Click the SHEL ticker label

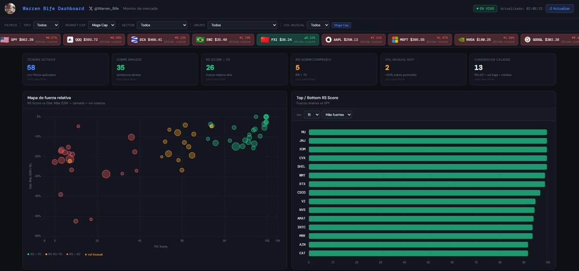coord(301,167)
